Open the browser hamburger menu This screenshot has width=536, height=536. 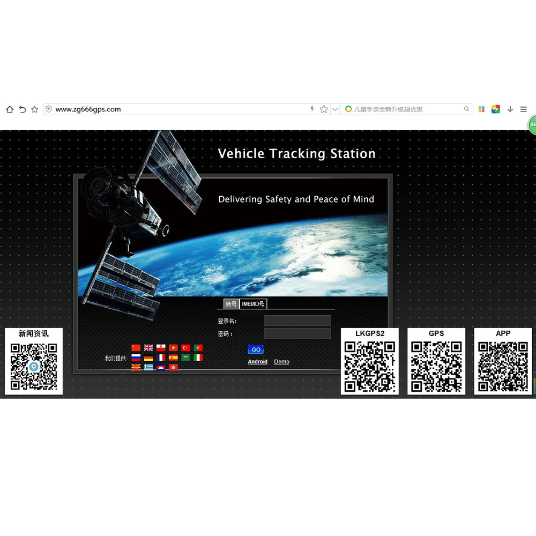click(x=523, y=109)
